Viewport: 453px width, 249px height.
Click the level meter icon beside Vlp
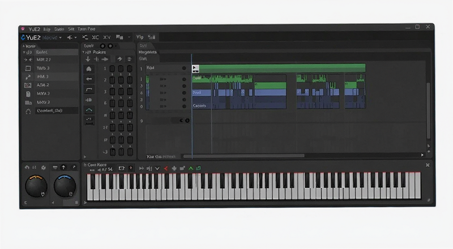[x=152, y=37]
